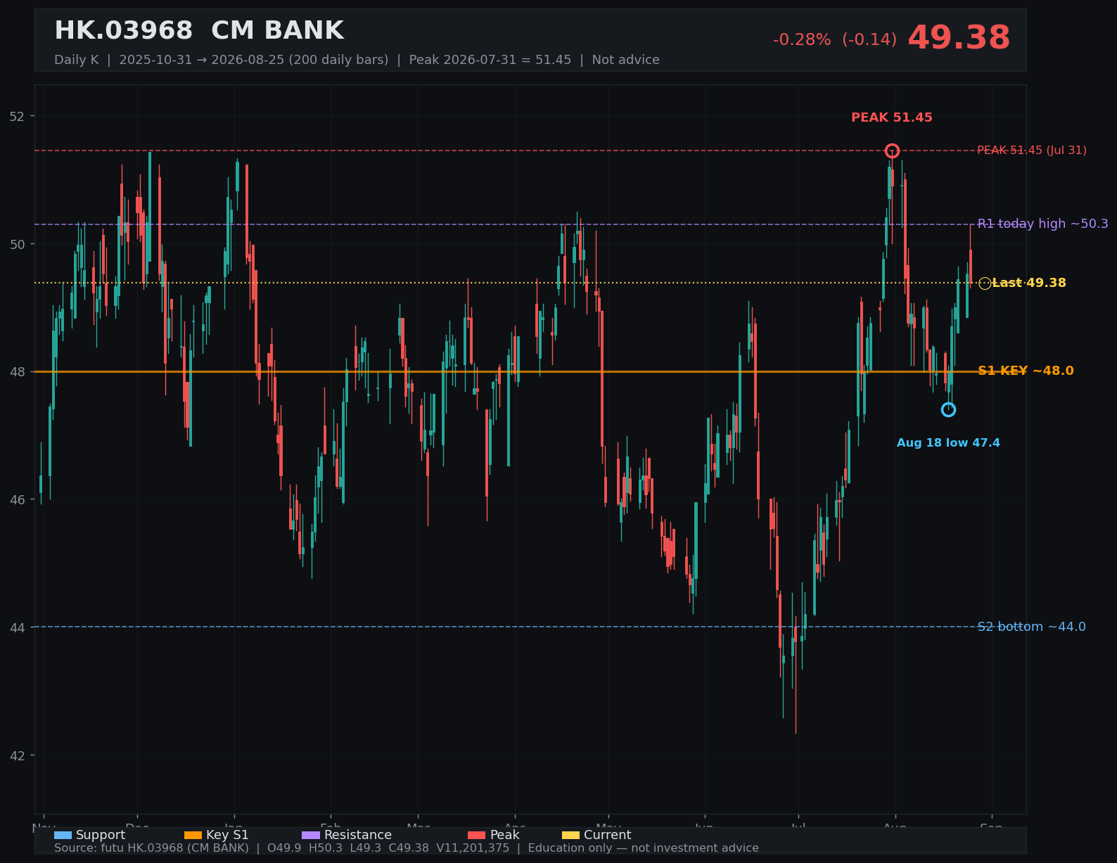The height and width of the screenshot is (863, 1117).
Task: Click the 'S2 bottom ~44.0' label
Action: coord(1032,627)
